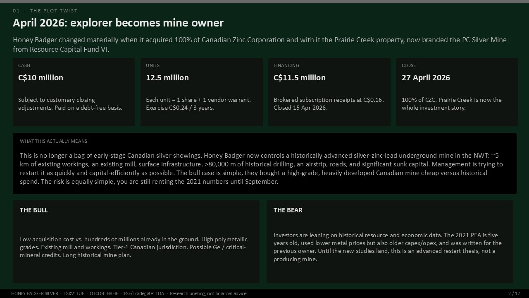Select the section label 'THE PLOT TWIST'

coord(54,11)
